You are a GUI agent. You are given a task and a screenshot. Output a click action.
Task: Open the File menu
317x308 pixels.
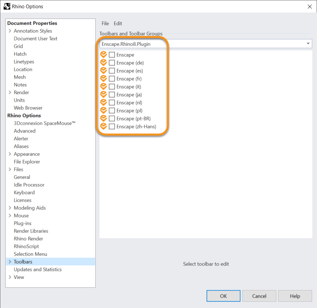pyautogui.click(x=105, y=23)
